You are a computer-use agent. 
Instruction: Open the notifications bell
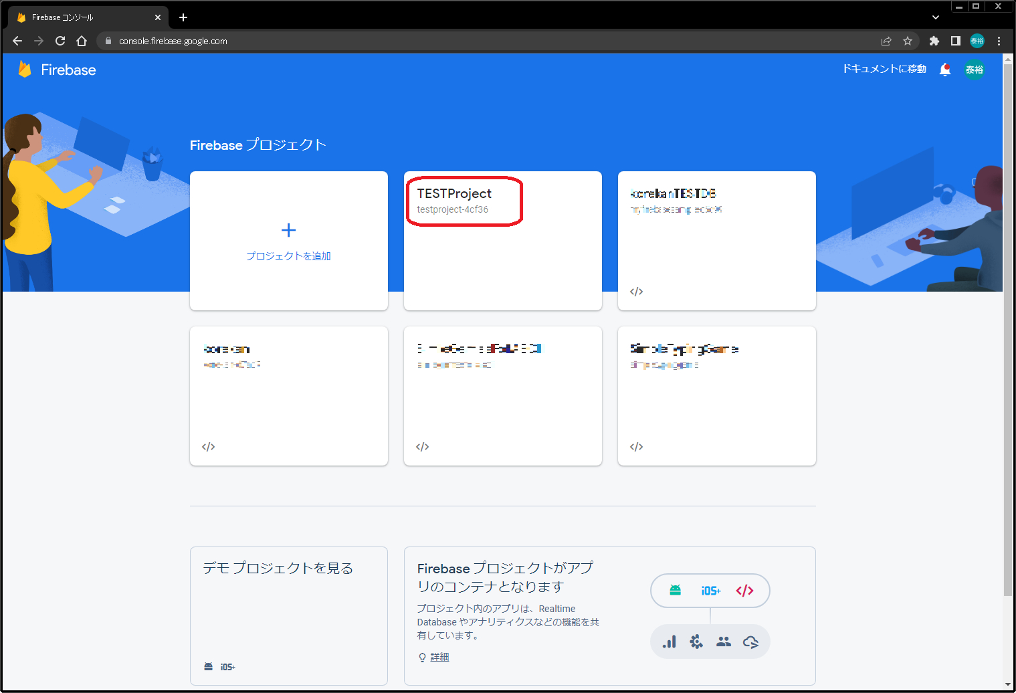click(x=945, y=70)
